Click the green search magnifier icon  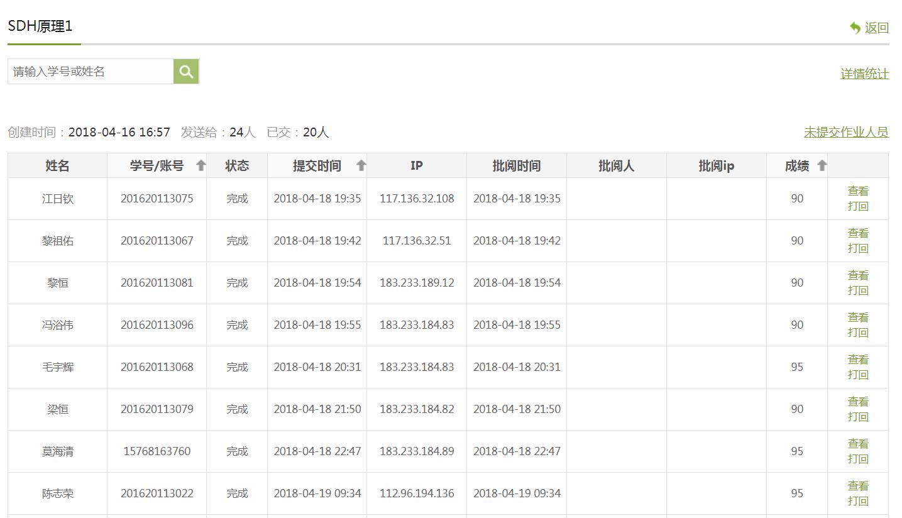click(186, 72)
